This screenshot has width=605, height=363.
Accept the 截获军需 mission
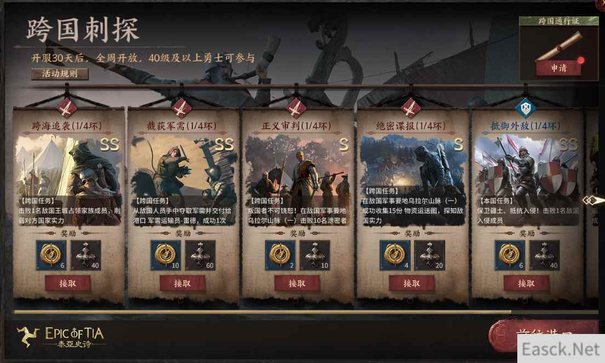[x=182, y=283]
